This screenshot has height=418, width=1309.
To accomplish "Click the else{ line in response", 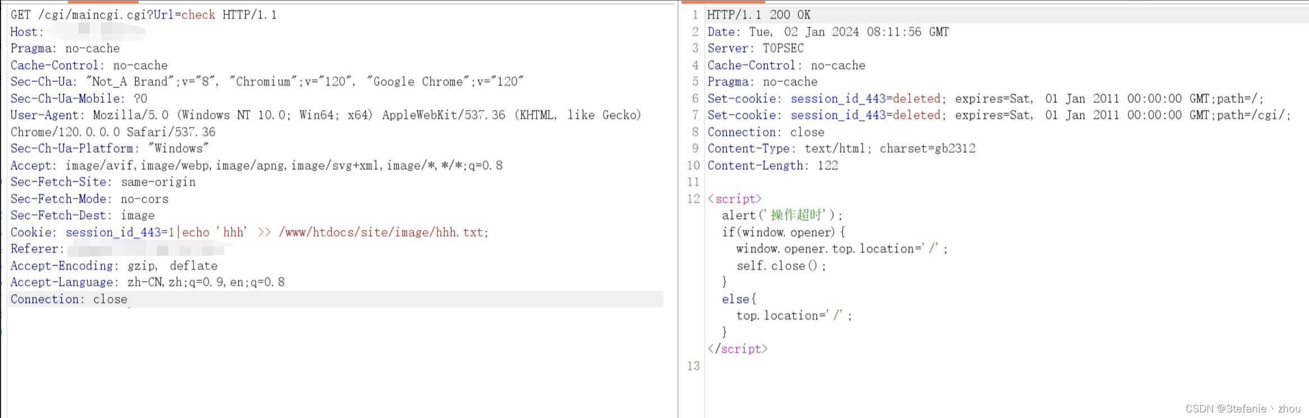I will click(x=739, y=299).
